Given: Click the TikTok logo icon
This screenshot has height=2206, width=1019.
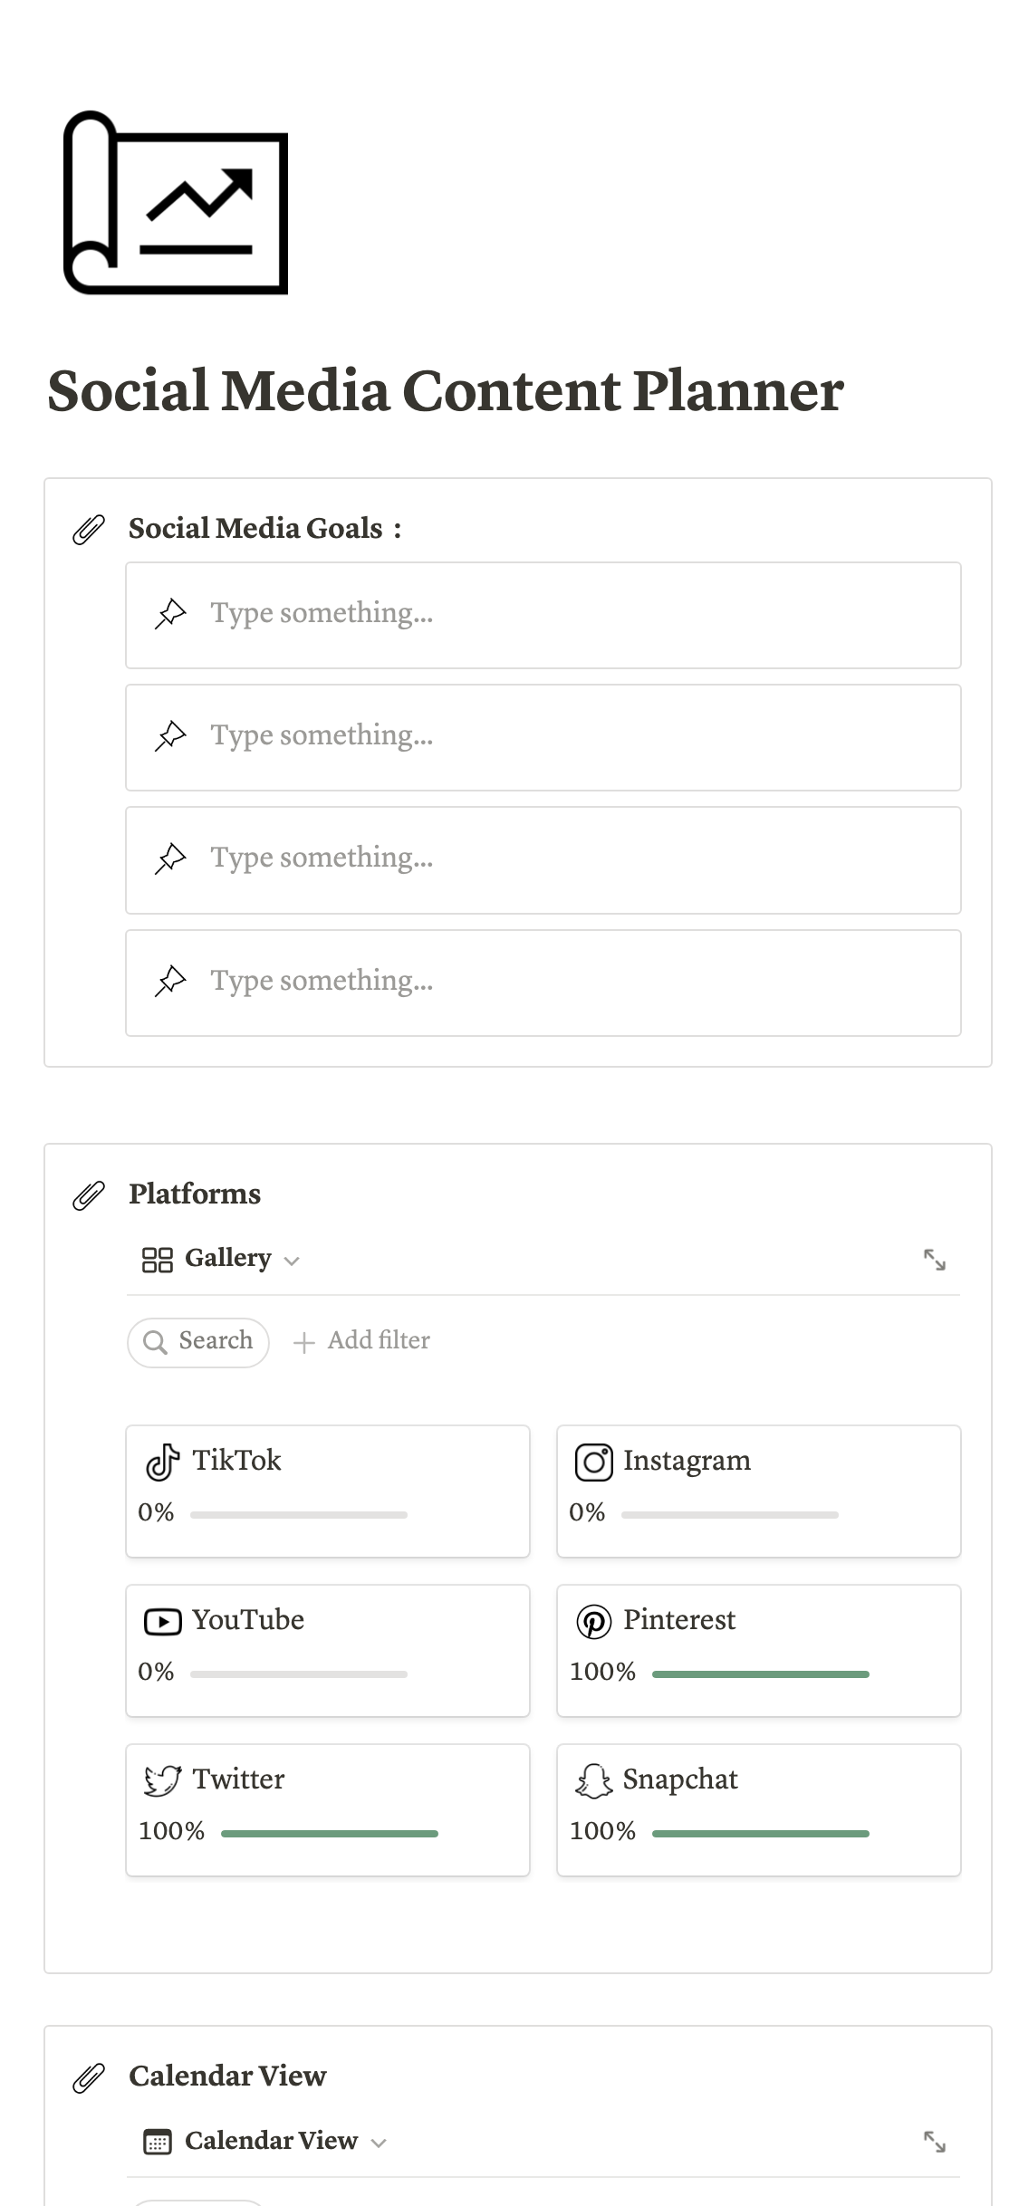Looking at the screenshot, I should coord(163,1462).
